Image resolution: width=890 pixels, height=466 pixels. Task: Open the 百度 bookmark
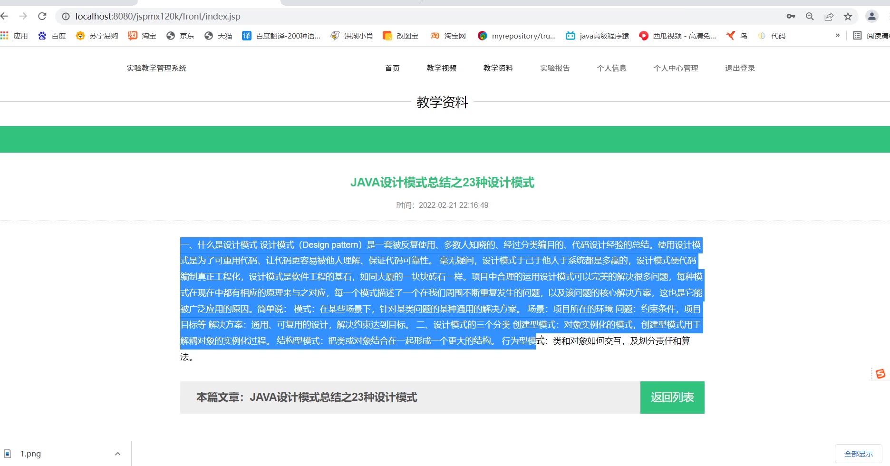point(52,36)
